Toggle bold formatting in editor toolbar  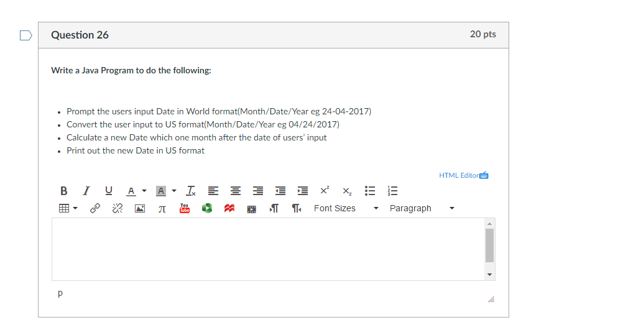coord(64,191)
